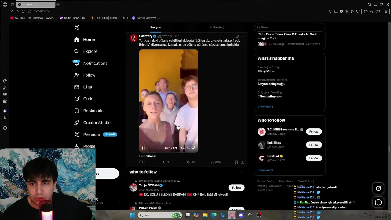This screenshot has width=391, height=220.
Task: Follow Tanju ÖZCAN
Action: click(236, 188)
